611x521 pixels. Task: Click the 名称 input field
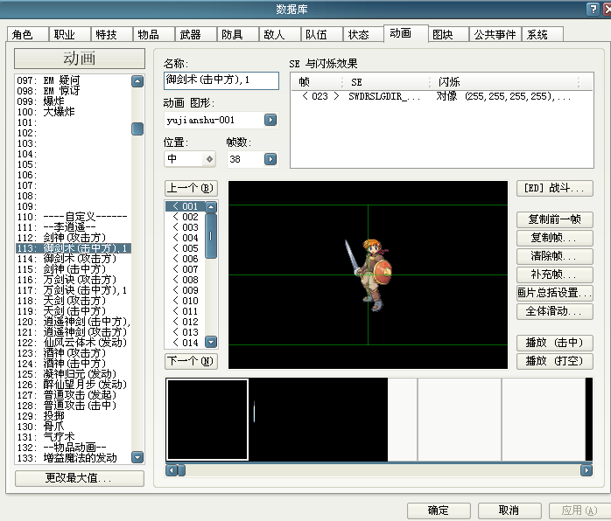[x=221, y=80]
